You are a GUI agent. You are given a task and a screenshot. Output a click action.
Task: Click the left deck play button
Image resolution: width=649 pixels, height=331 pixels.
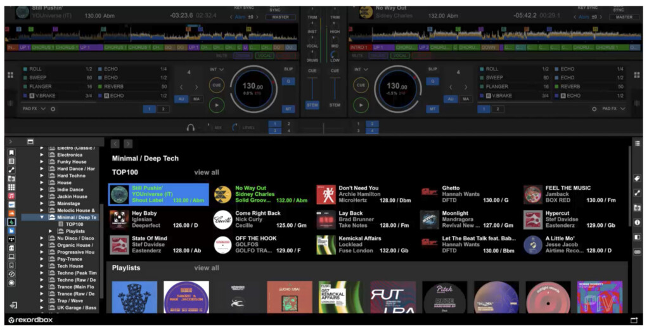pyautogui.click(x=217, y=105)
